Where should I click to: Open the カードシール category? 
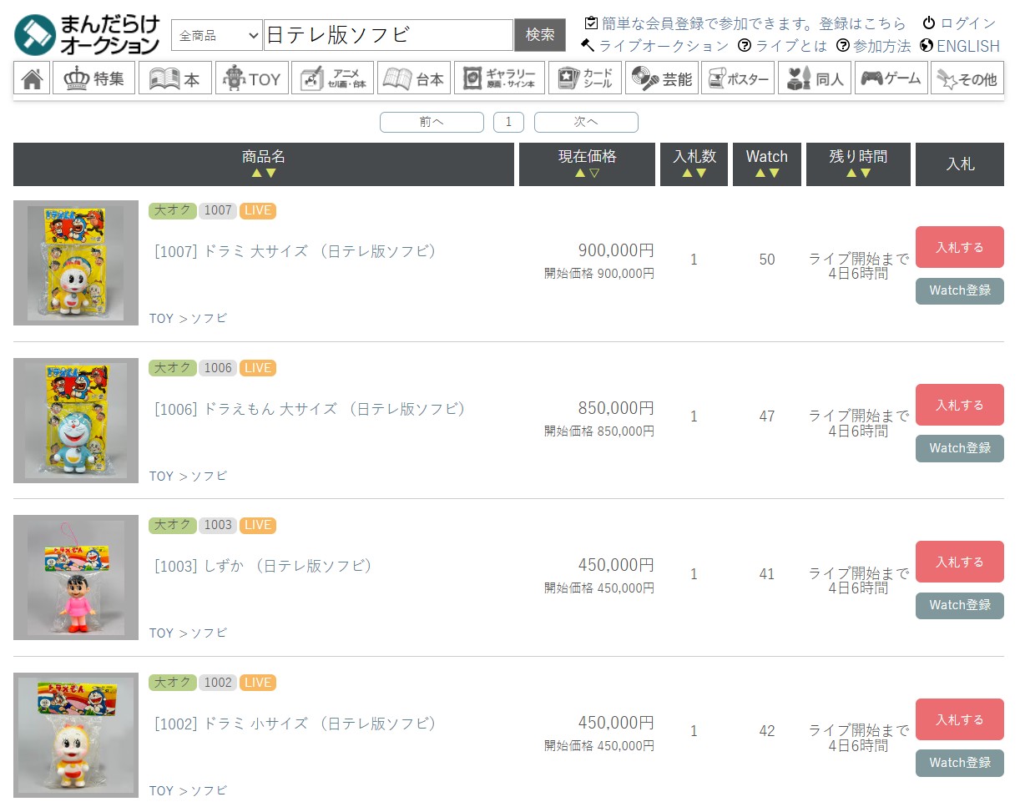tap(584, 78)
